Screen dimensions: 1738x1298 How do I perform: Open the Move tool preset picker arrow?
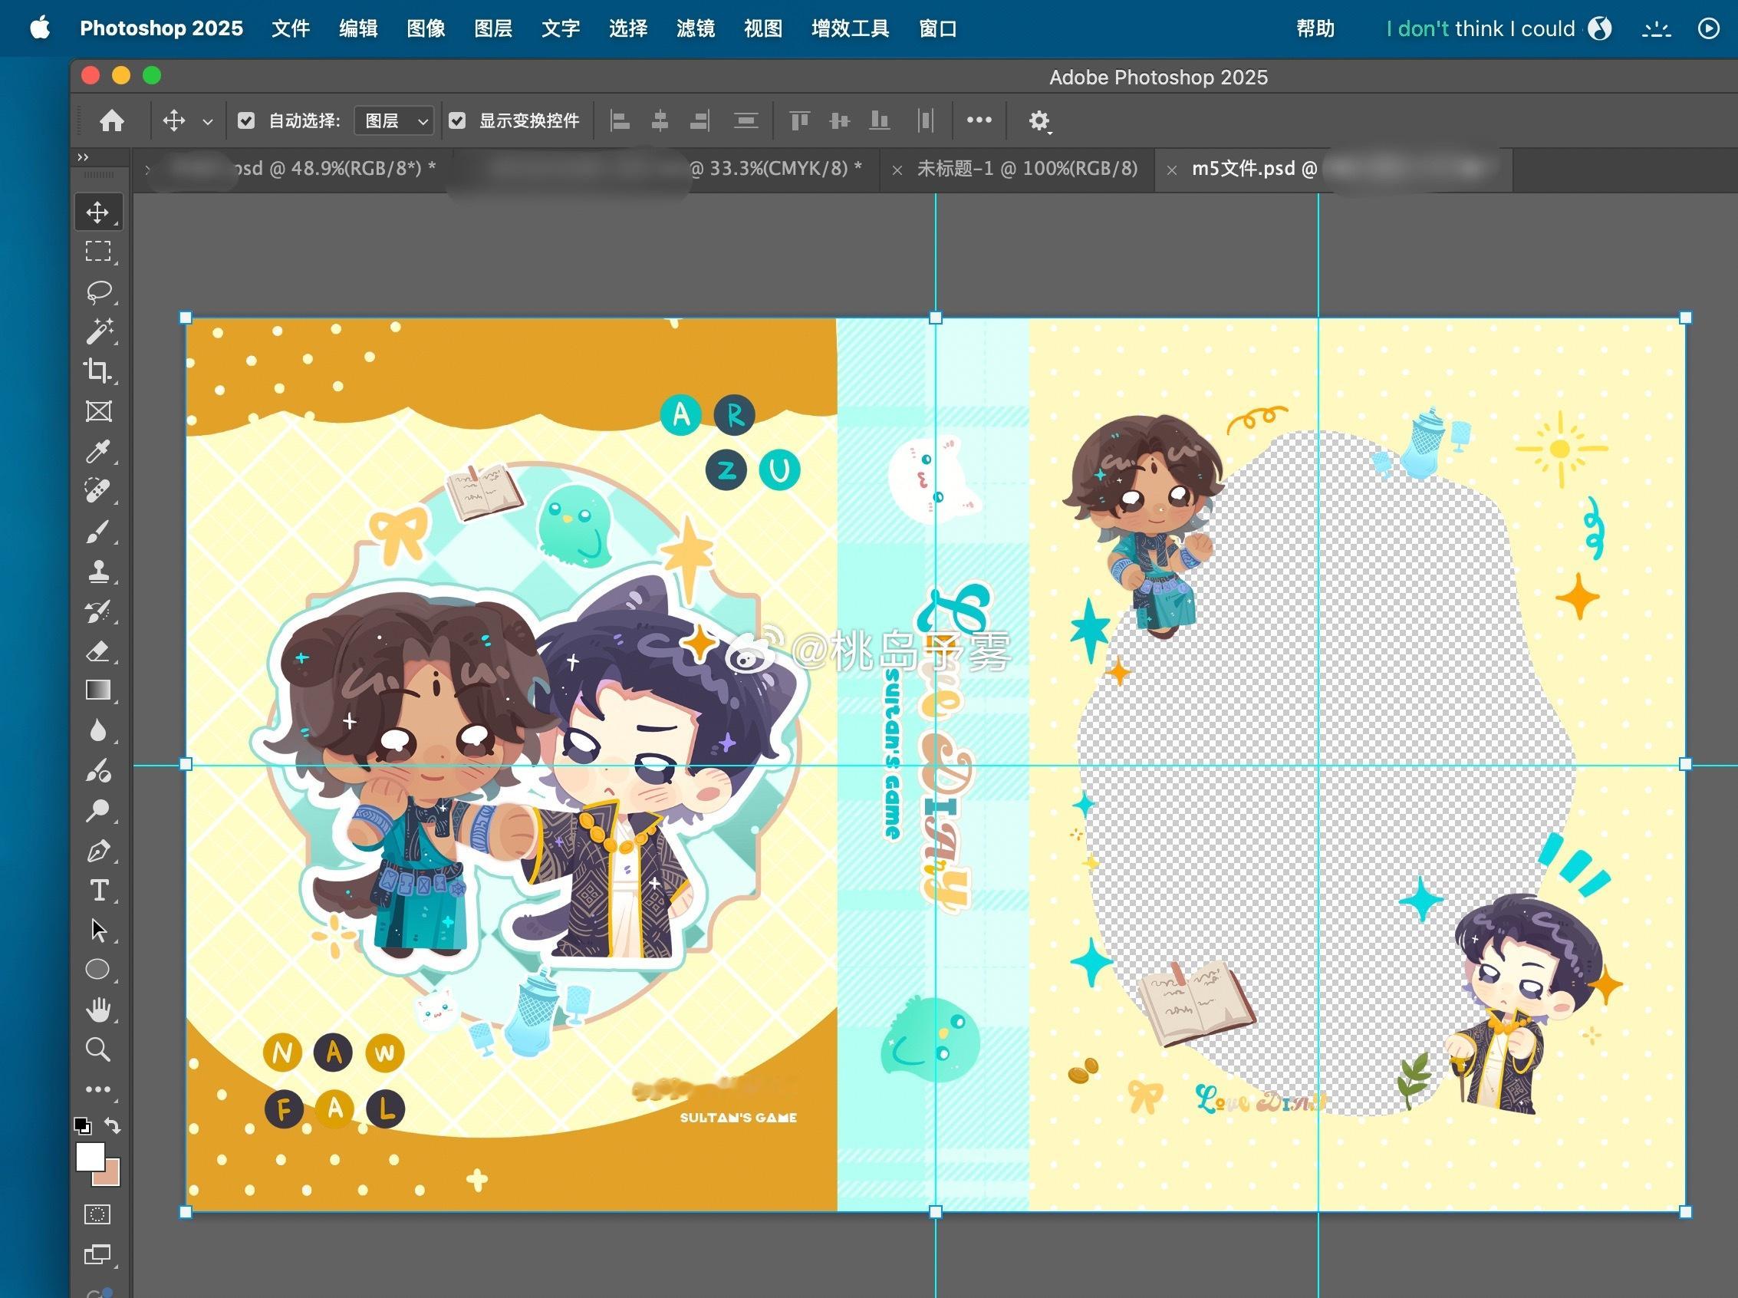(207, 122)
